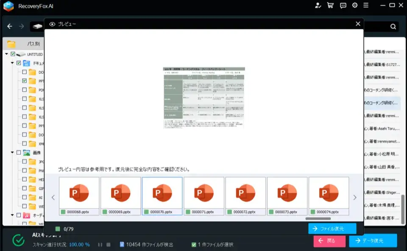407x251 pixels.
Task: Collapse the オーディオ tree node
Action: [12, 215]
